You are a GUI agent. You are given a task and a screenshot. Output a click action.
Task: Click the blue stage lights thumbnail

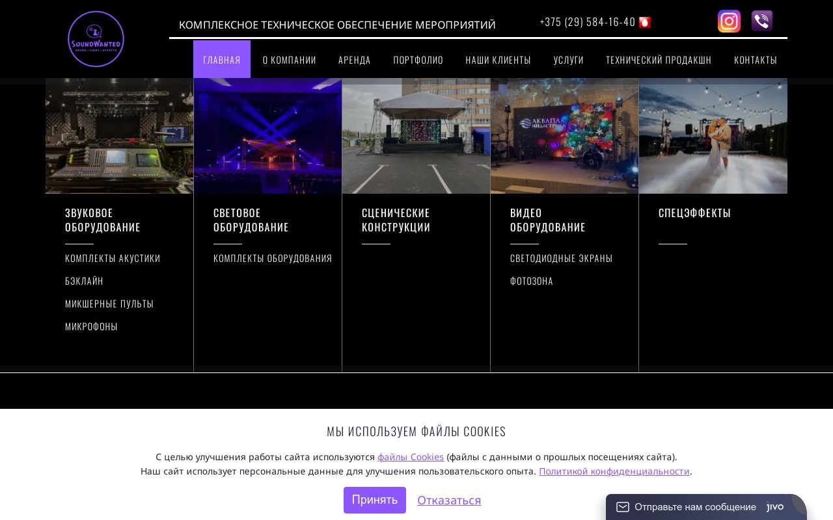267,136
